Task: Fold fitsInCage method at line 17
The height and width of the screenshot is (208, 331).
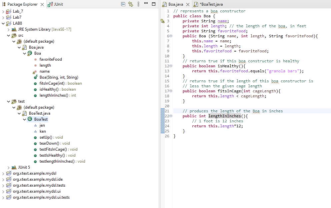Action: 171,91
